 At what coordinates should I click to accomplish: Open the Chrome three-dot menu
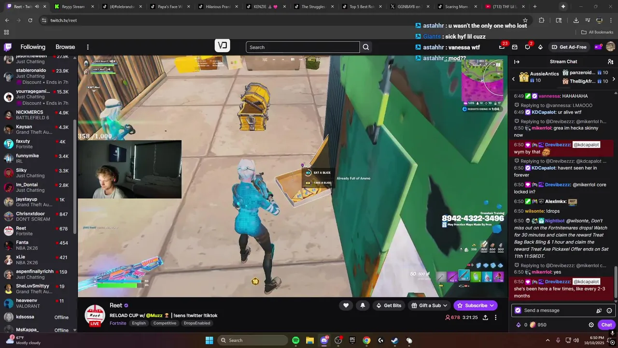pyautogui.click(x=611, y=20)
